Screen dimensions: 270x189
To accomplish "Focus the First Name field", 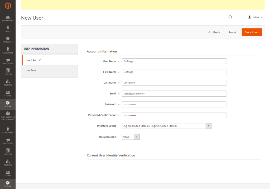I will click(174, 72).
